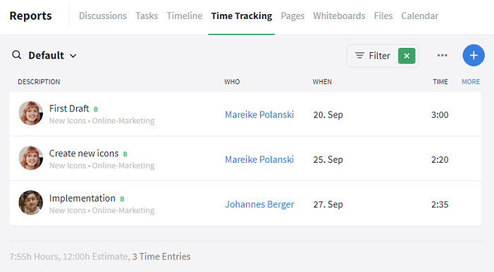Open the Calendar tab
494x272 pixels.
420,16
